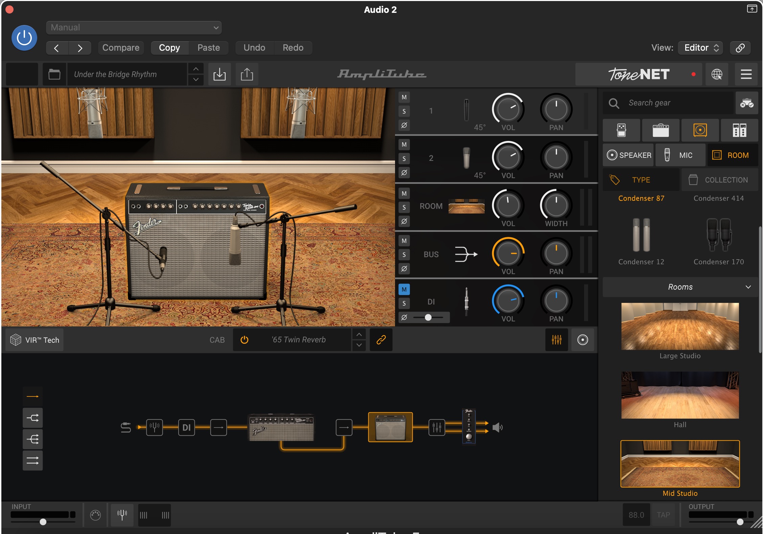Select next cabinet model down arrow

(359, 345)
